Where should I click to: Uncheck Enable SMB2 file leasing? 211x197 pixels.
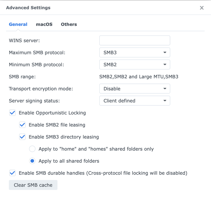(x=22, y=125)
